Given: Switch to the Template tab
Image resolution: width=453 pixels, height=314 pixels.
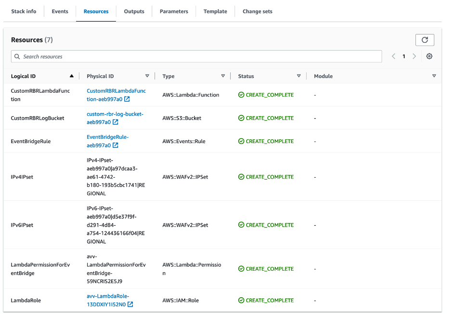Looking at the screenshot, I should click(215, 11).
